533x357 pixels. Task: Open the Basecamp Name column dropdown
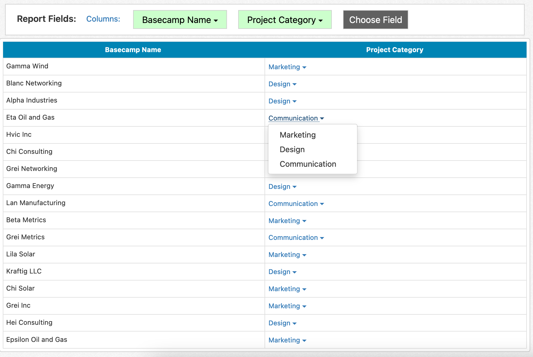pos(180,20)
